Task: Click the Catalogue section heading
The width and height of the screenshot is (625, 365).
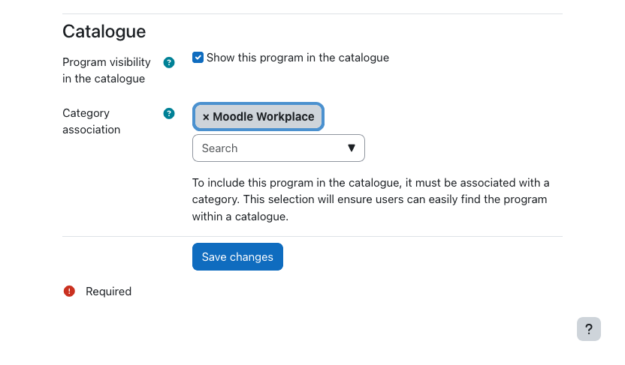Action: point(104,31)
